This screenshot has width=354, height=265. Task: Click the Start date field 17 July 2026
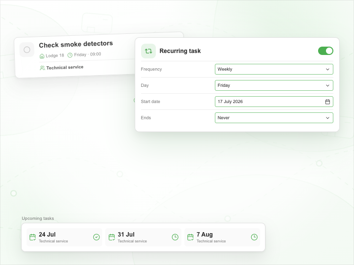coord(274,102)
